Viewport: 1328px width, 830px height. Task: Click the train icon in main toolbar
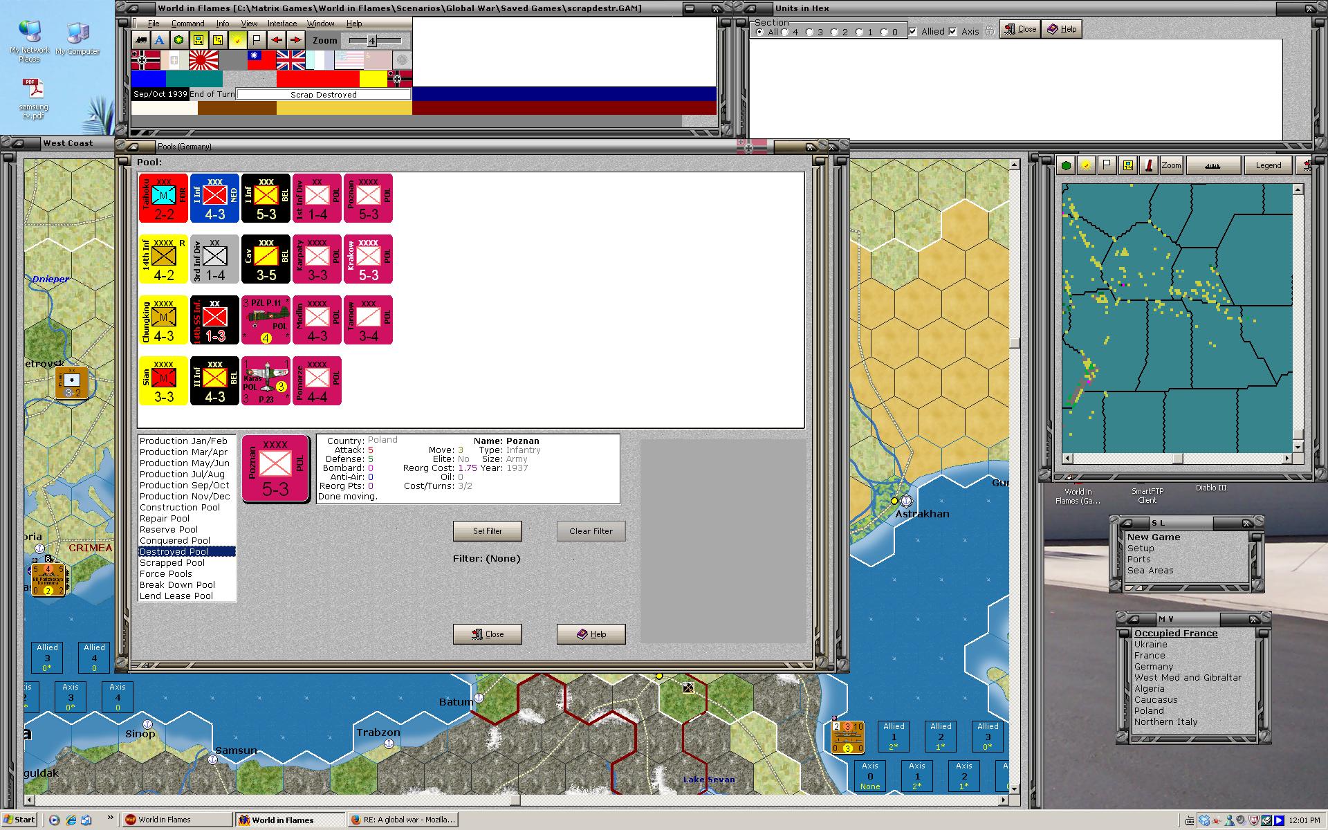pos(140,40)
